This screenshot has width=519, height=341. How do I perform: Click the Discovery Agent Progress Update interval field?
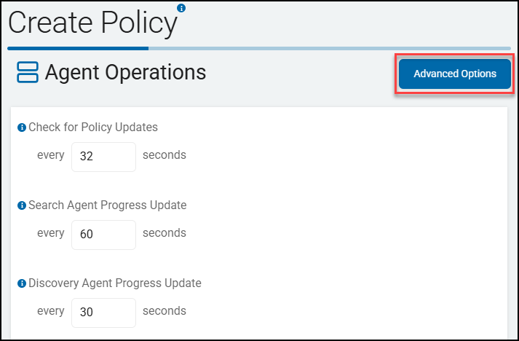coord(103,312)
